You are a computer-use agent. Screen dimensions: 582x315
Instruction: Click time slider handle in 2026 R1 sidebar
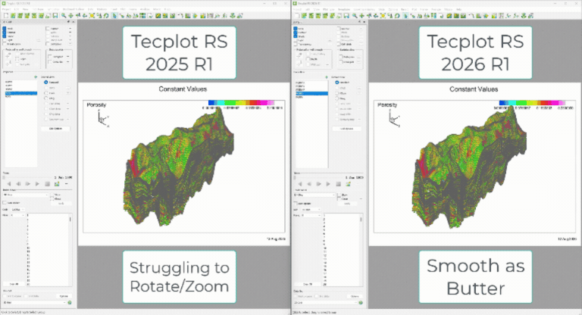295,177
